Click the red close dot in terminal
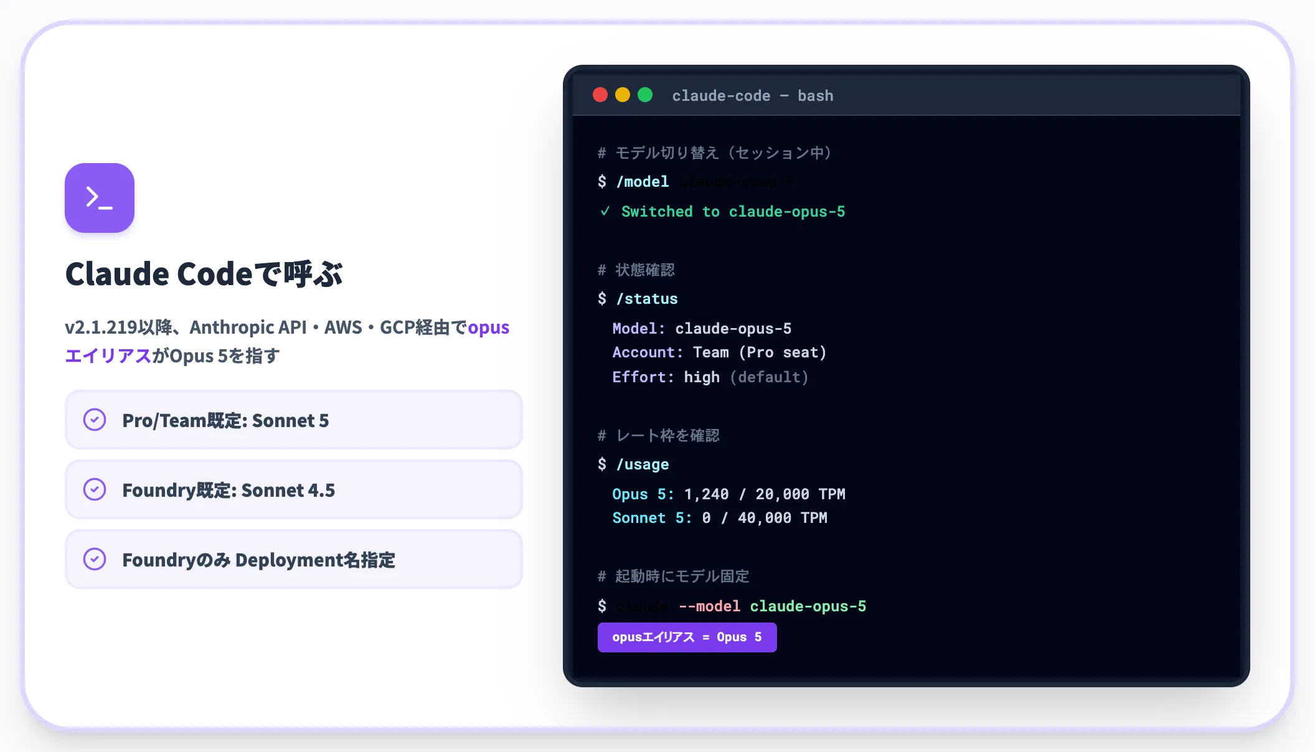This screenshot has height=752, width=1315. pyautogui.click(x=600, y=95)
